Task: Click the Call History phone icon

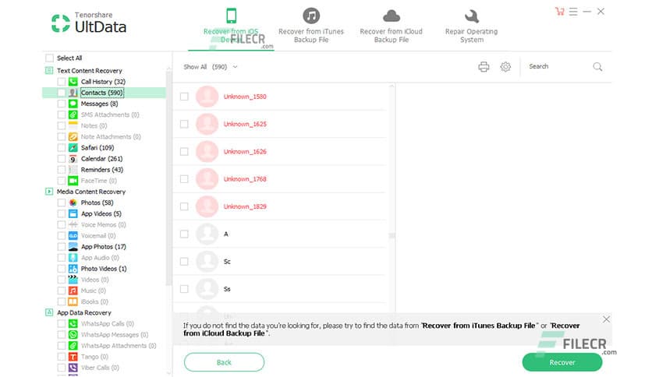Action: (73, 82)
